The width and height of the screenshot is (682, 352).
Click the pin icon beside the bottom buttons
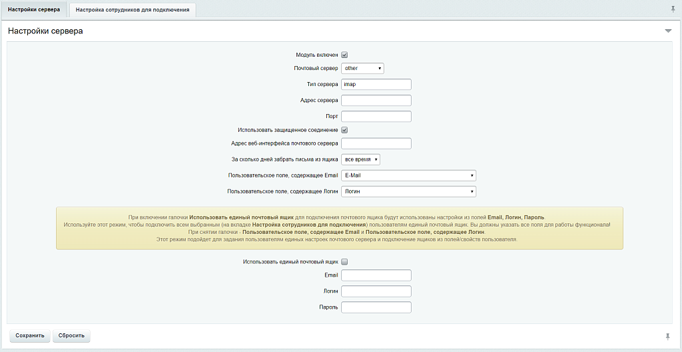[x=667, y=335]
